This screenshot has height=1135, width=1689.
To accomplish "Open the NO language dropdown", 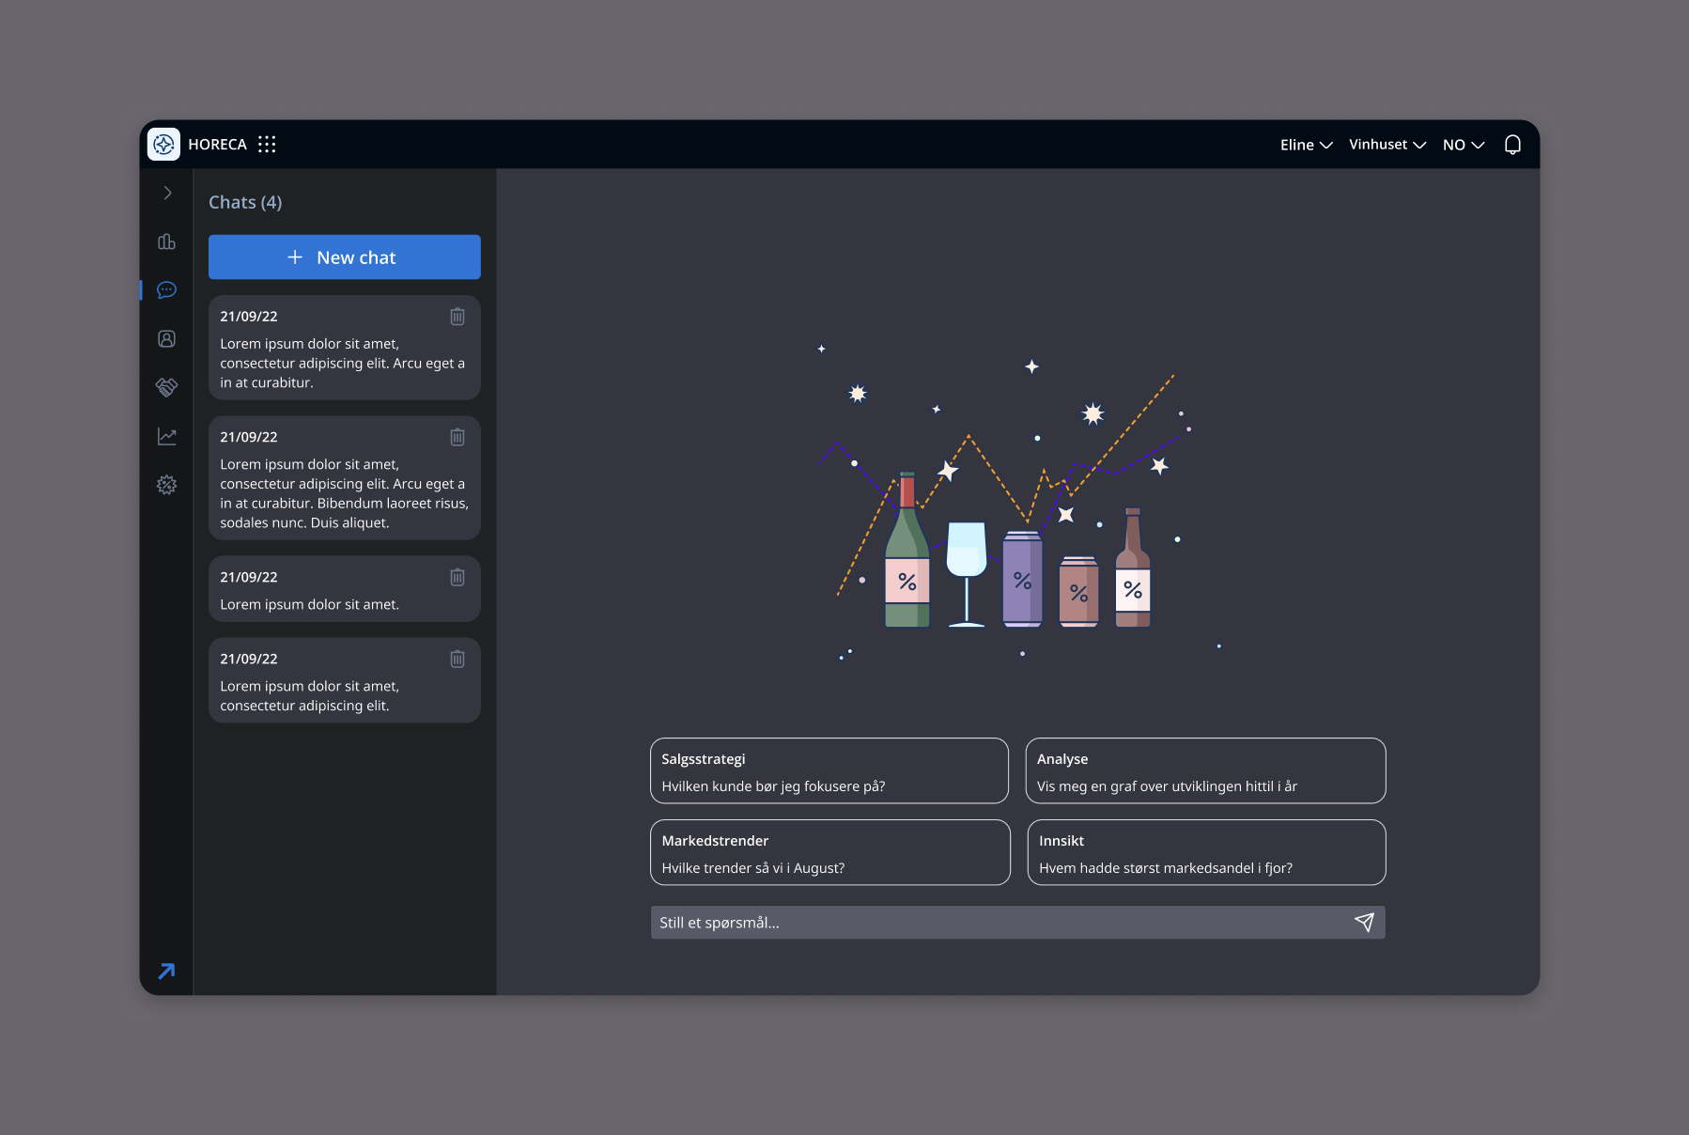I will click(x=1463, y=144).
